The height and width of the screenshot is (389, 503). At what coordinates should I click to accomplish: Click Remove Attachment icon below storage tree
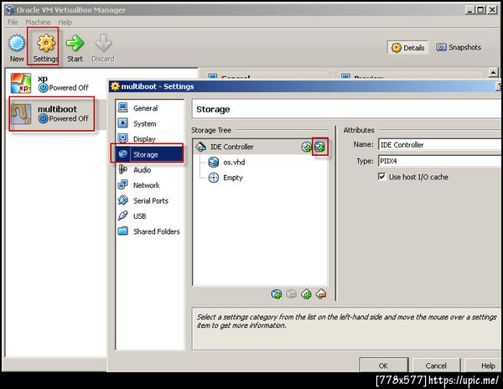tap(291, 293)
